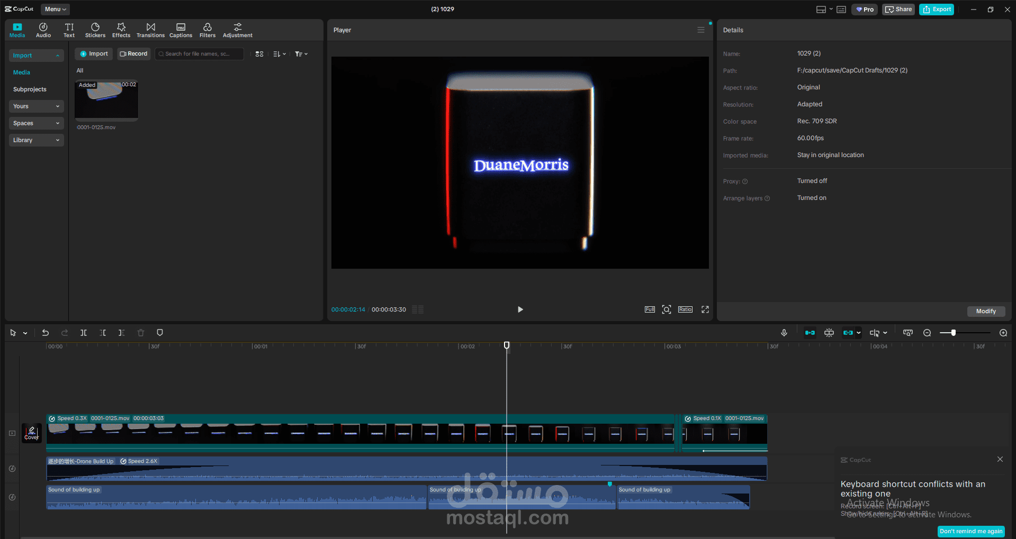1016x539 pixels.
Task: Open the Cover editor for the track
Action: [x=32, y=433]
